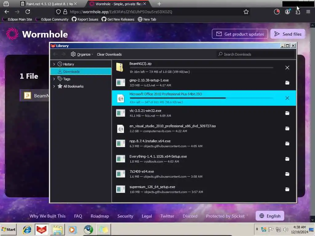
Task: Open the FAQ footer link
Action: point(78,216)
